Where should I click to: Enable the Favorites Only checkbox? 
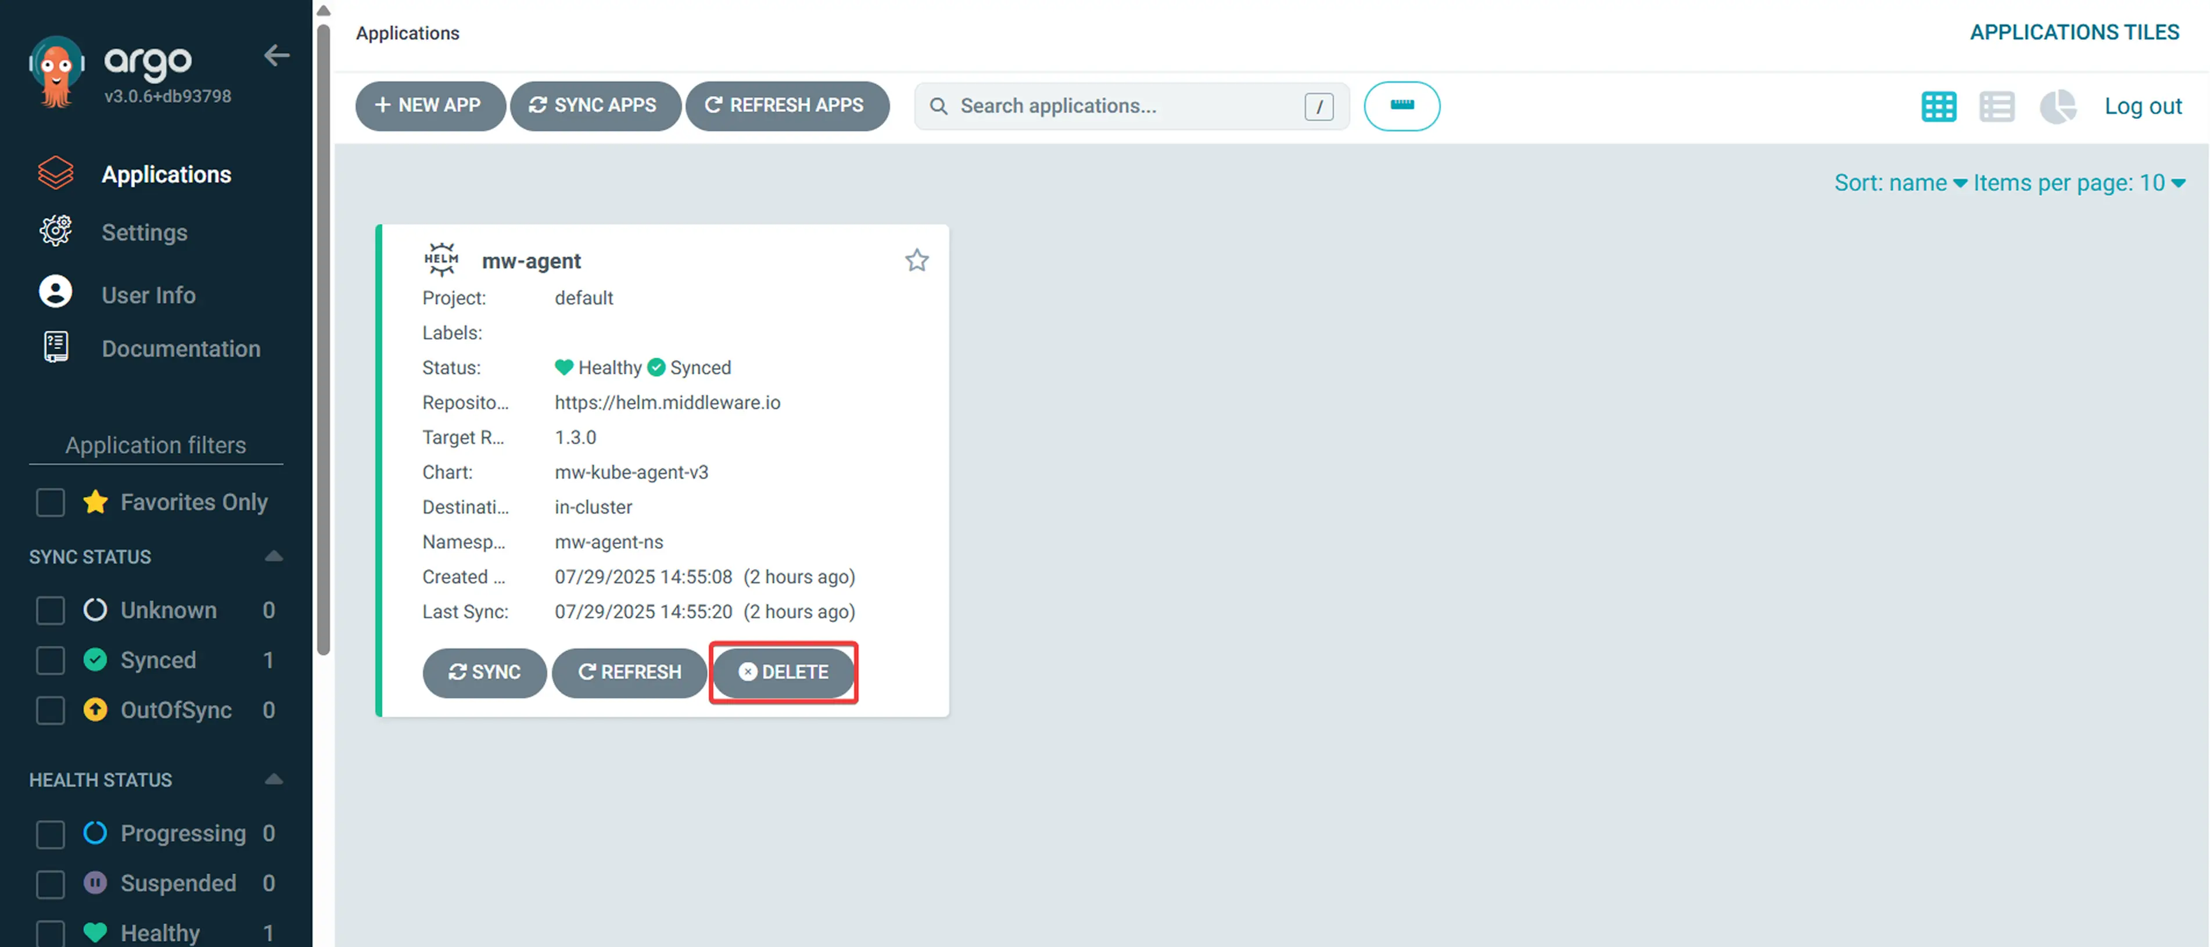pos(51,503)
